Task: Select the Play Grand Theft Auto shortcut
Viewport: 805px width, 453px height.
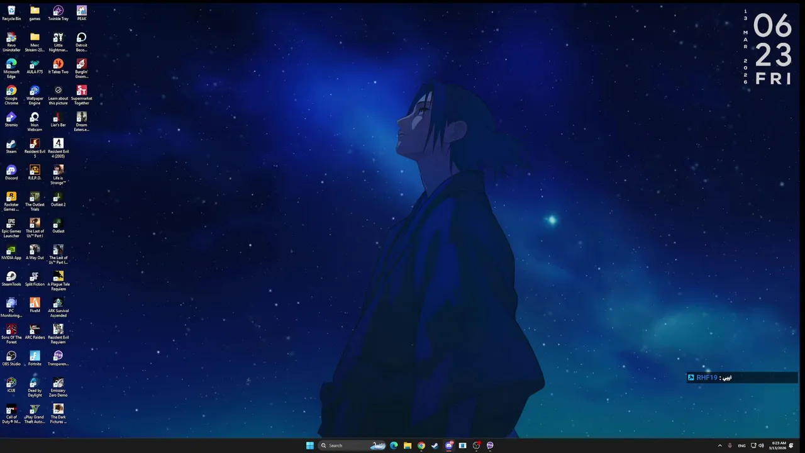Action: [35, 413]
